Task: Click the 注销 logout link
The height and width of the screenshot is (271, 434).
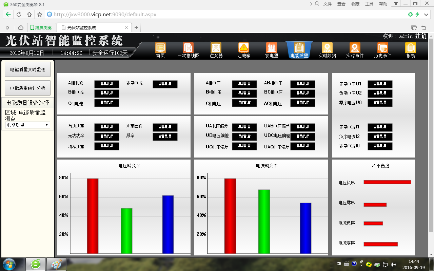Action: point(421,36)
